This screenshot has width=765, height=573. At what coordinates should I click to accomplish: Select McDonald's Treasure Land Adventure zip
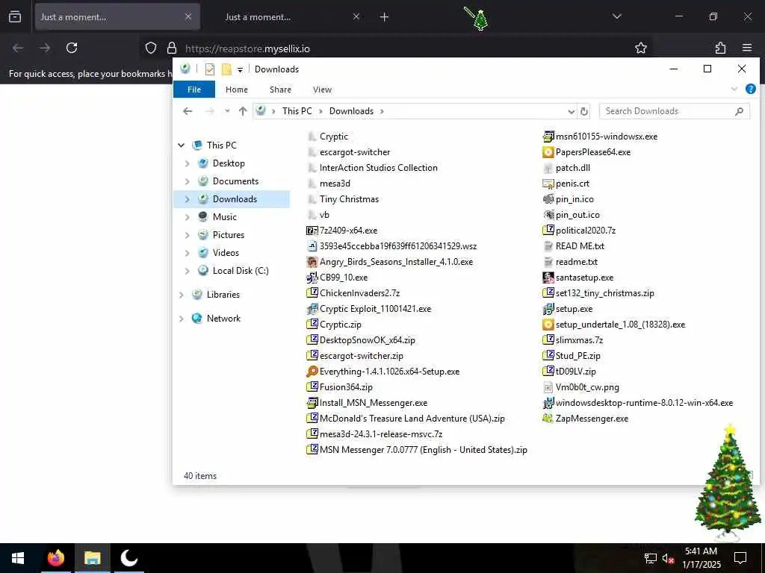click(x=412, y=419)
